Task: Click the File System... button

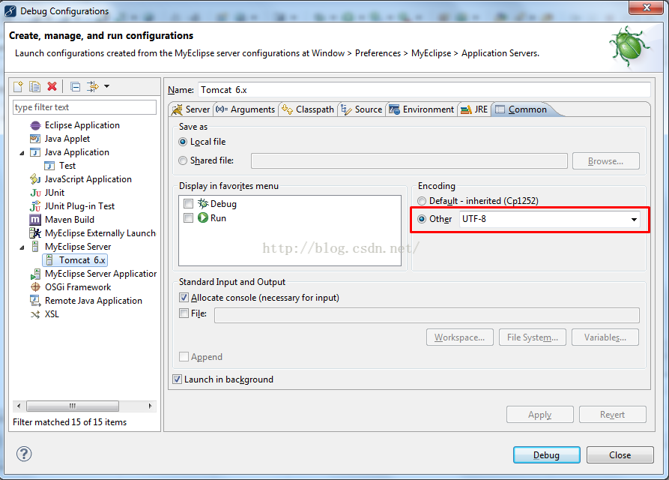Action: [533, 337]
